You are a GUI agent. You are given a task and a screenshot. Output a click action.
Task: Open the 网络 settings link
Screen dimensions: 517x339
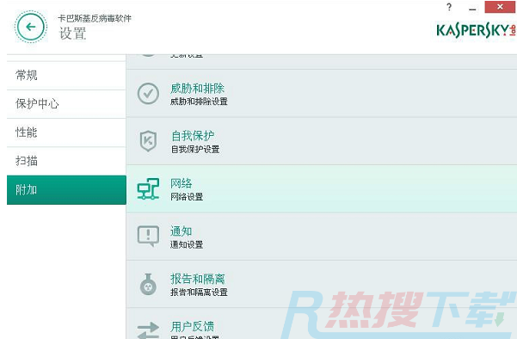181,183
